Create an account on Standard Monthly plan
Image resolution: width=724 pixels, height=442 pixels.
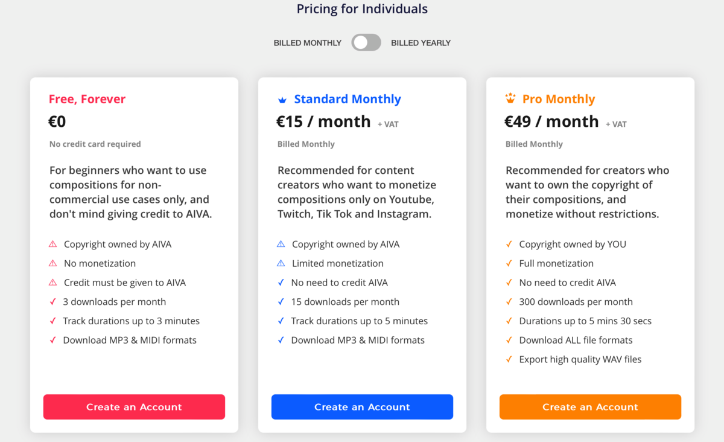pos(362,407)
